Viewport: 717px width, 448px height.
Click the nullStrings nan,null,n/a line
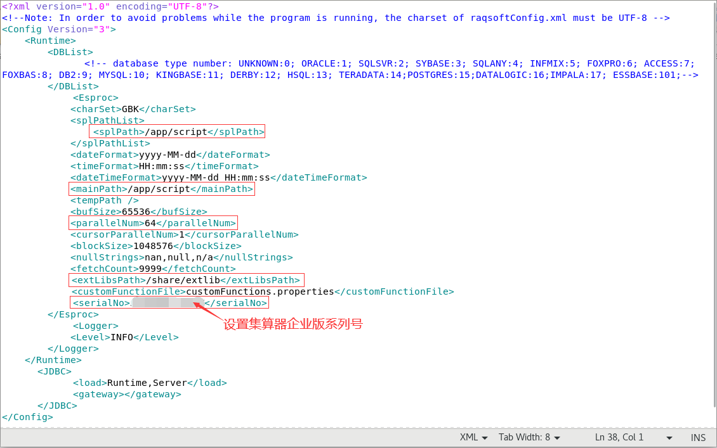click(181, 257)
